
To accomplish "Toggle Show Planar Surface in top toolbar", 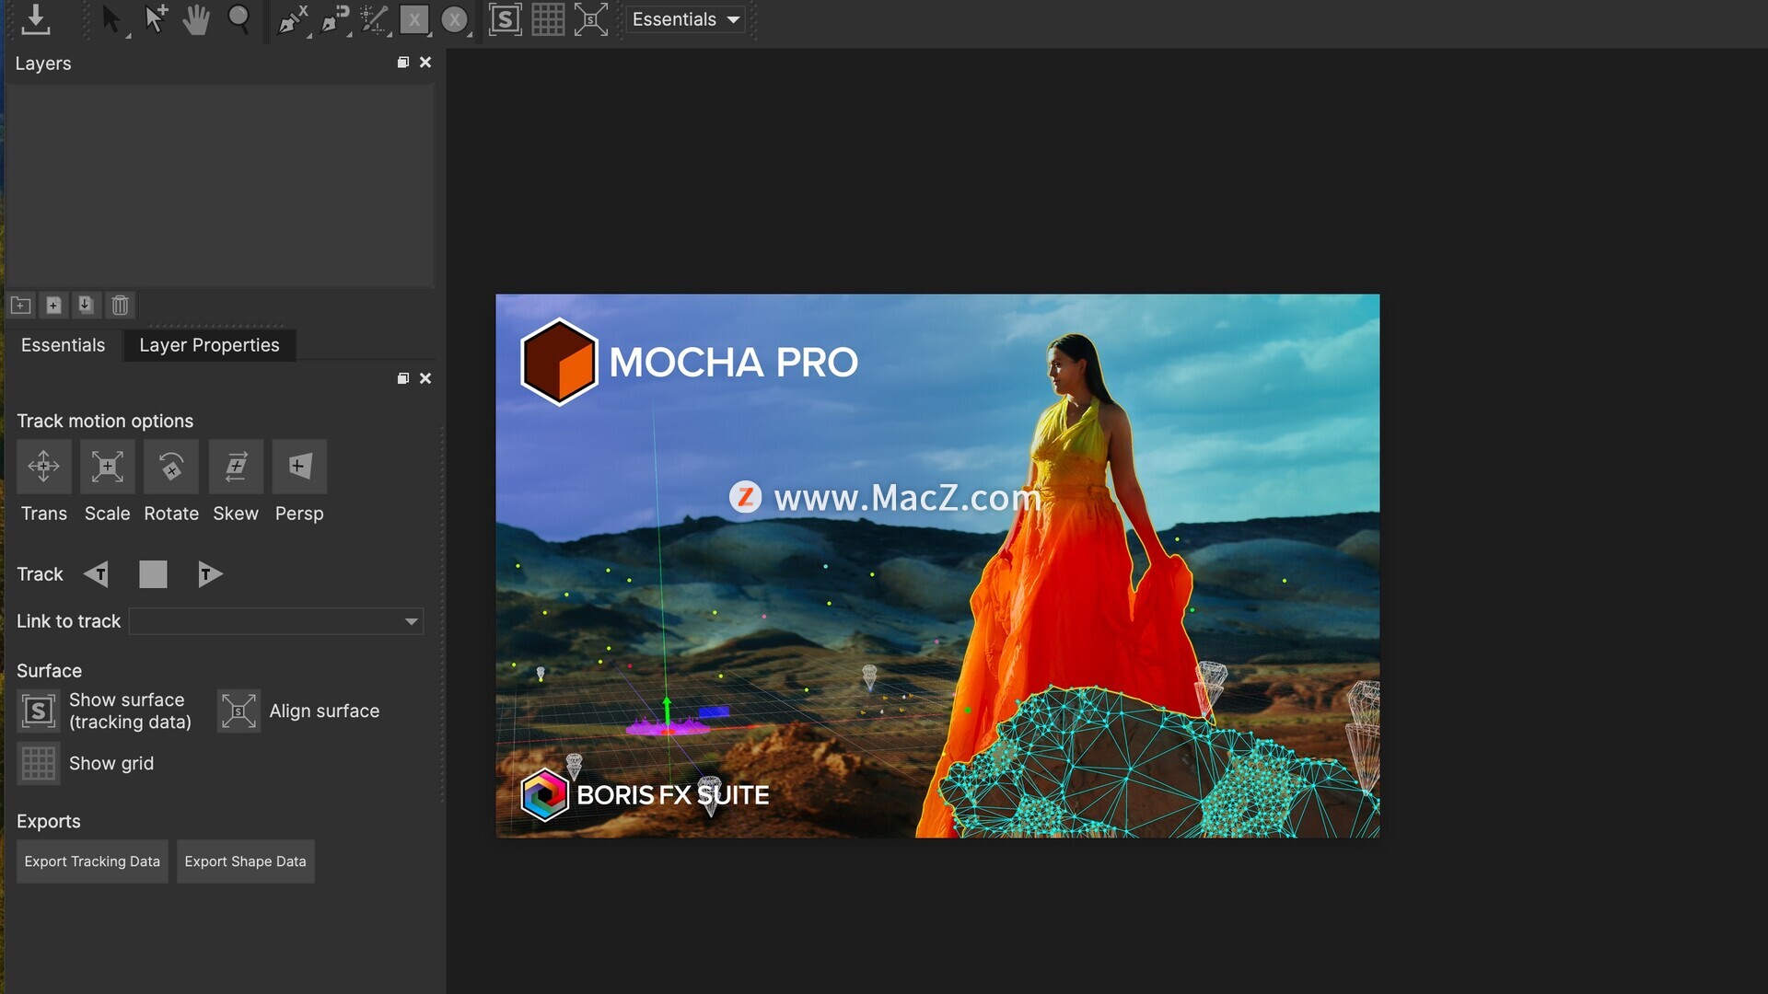I will (505, 19).
